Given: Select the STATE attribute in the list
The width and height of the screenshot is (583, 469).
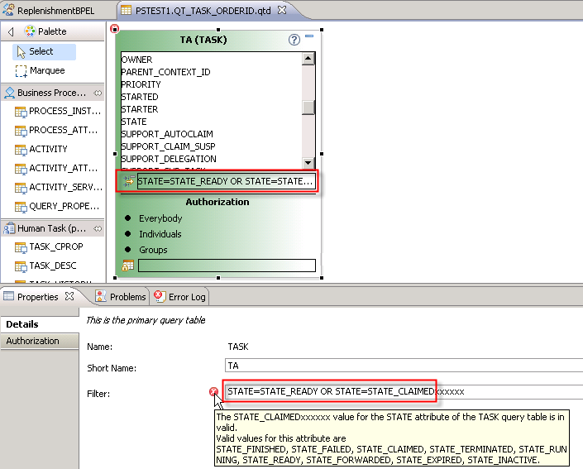Looking at the screenshot, I should [x=134, y=122].
